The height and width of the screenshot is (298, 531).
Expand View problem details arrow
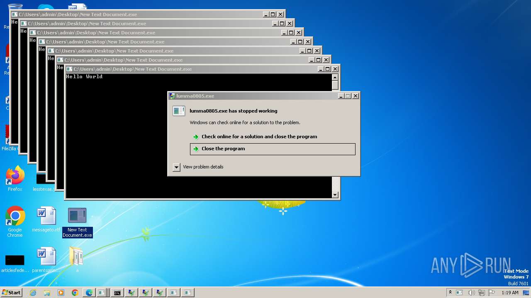(x=176, y=167)
